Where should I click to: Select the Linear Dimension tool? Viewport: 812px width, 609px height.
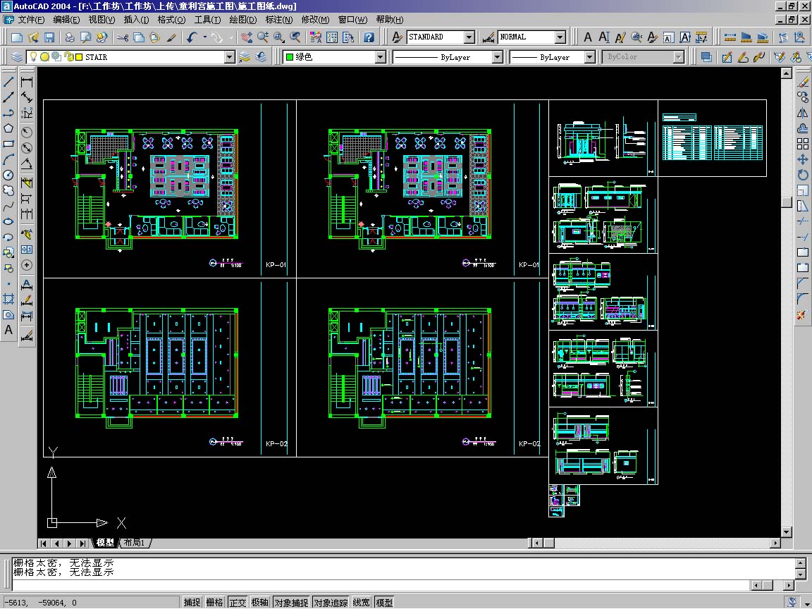coord(27,82)
